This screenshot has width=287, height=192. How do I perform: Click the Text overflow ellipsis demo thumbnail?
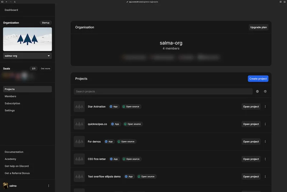79,177
